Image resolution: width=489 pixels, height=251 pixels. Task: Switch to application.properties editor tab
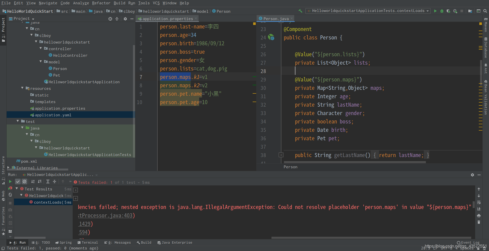point(167,19)
